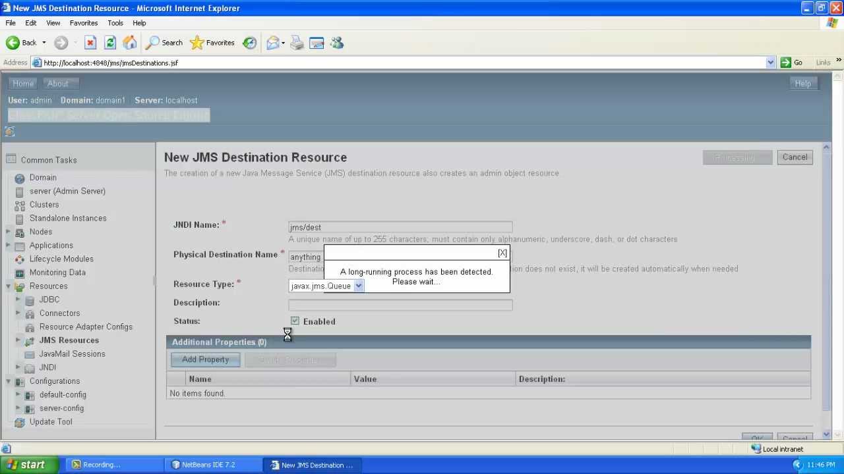Switch to NetBeans IDE 7.2 taskbar item
844x474 pixels.
(x=212, y=465)
